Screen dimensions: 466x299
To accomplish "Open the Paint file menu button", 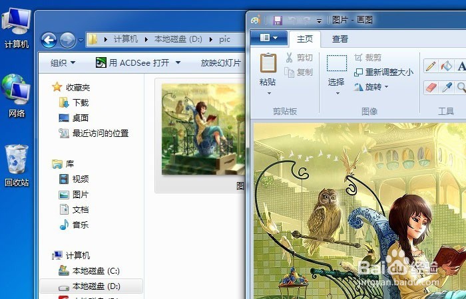I will (269, 38).
